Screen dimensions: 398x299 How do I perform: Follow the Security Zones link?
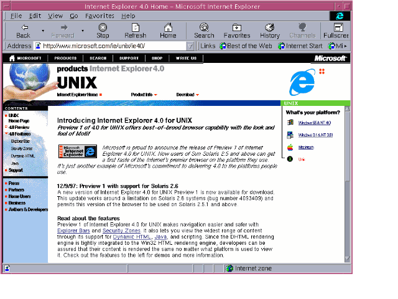pos(121,230)
